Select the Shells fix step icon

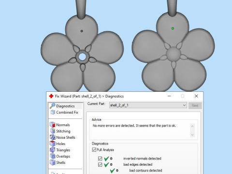coord(53,162)
